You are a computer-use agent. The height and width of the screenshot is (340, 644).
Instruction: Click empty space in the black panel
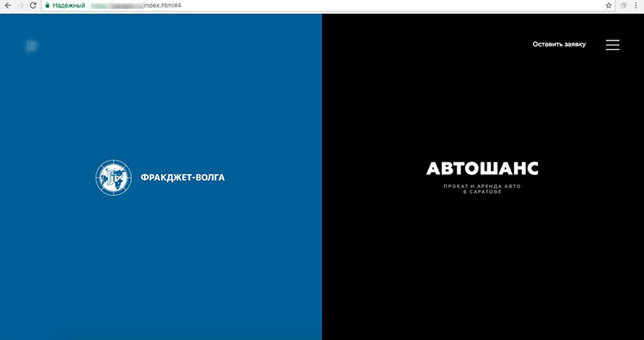[483, 266]
